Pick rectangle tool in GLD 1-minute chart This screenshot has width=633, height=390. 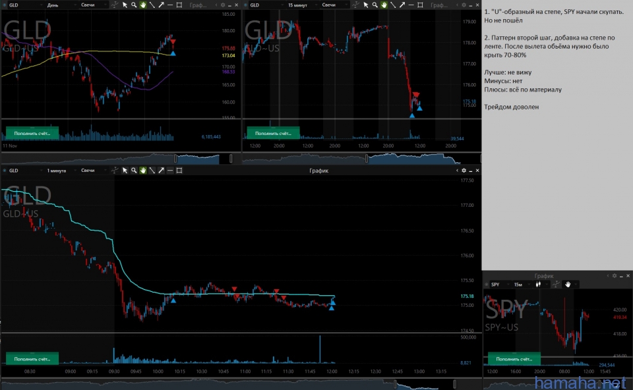[179, 171]
